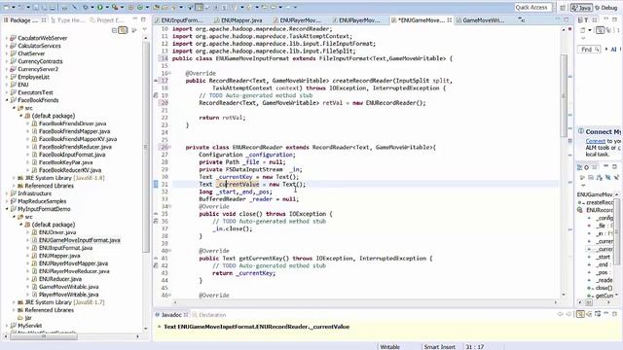Image resolution: width=623 pixels, height=350 pixels.
Task: Maximize the editor area
Action: click(x=566, y=19)
